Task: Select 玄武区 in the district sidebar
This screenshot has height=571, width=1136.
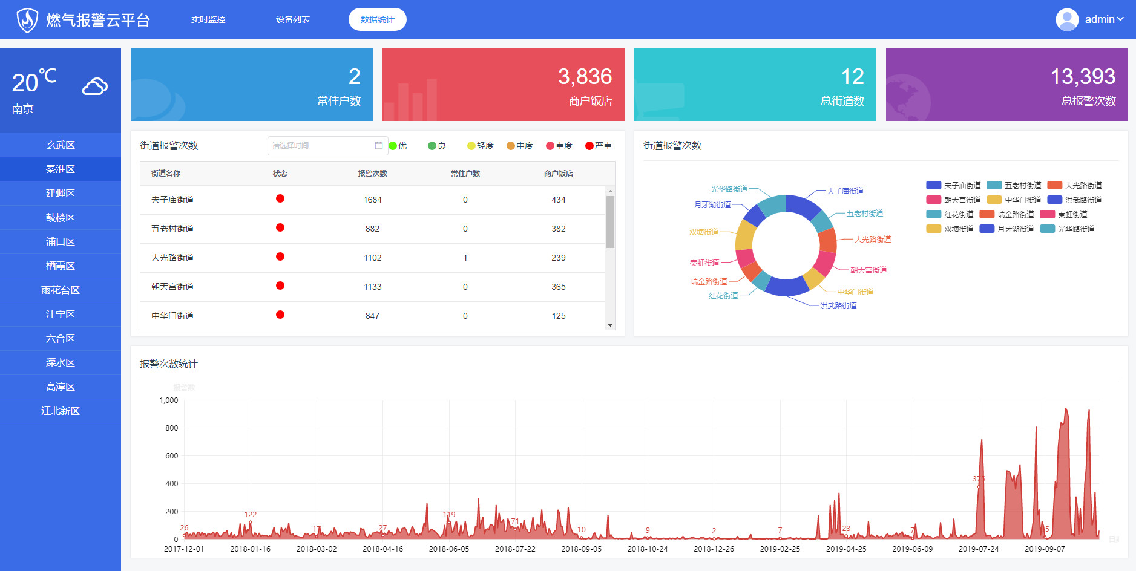Action: pyautogui.click(x=61, y=145)
